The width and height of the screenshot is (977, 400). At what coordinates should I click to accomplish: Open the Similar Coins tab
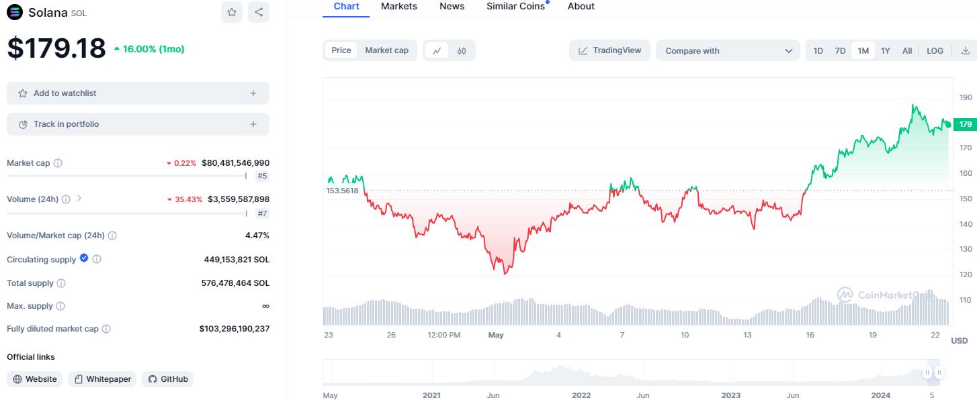coord(516,7)
